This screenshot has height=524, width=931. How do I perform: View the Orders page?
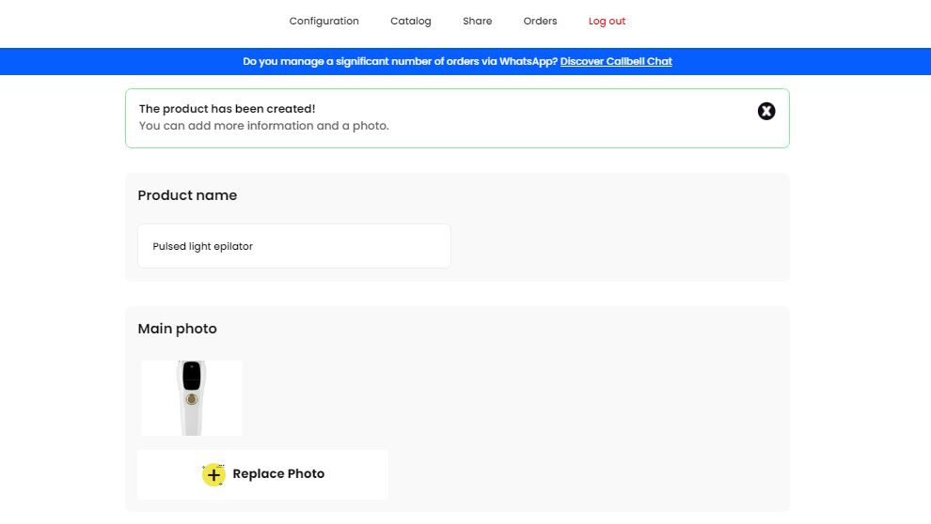click(540, 21)
